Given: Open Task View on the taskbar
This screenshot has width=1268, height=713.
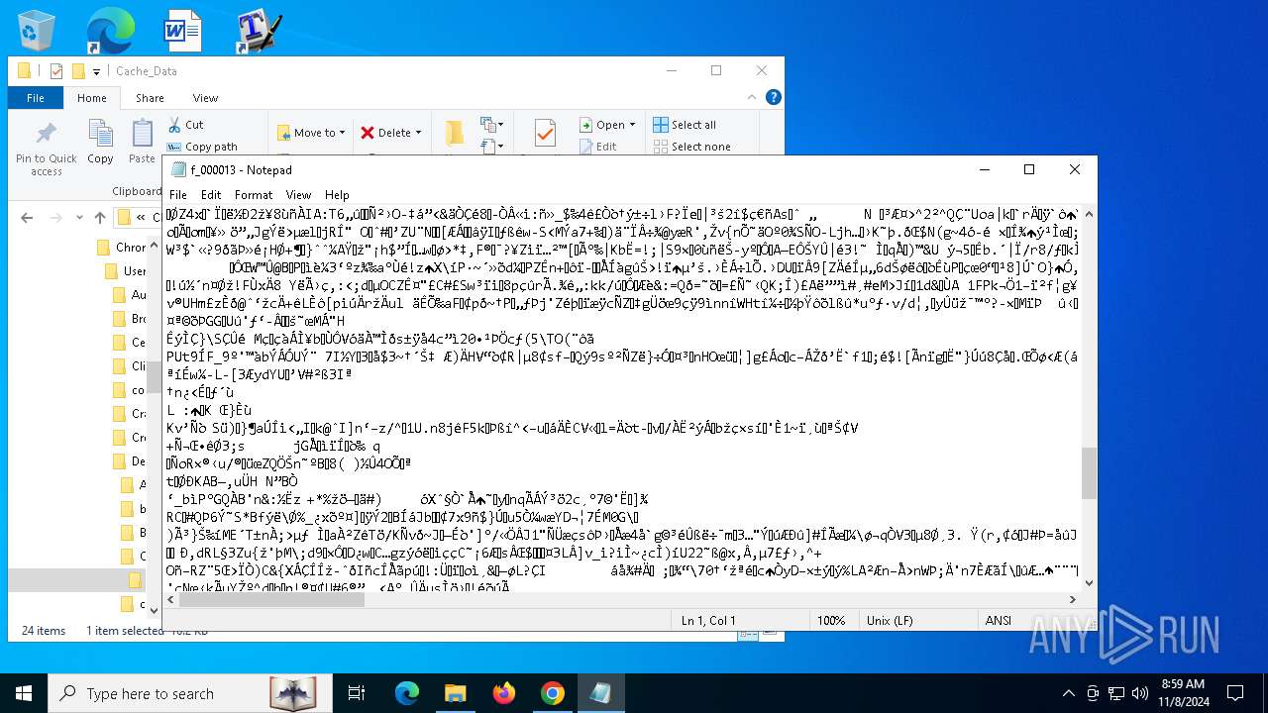Looking at the screenshot, I should click(x=357, y=693).
